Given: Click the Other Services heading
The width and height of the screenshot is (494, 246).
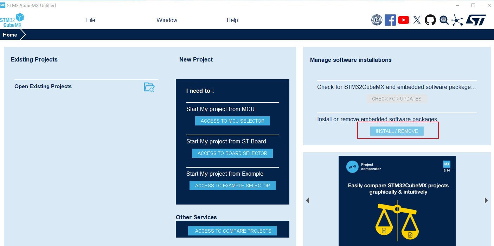Looking at the screenshot, I should point(196,217).
